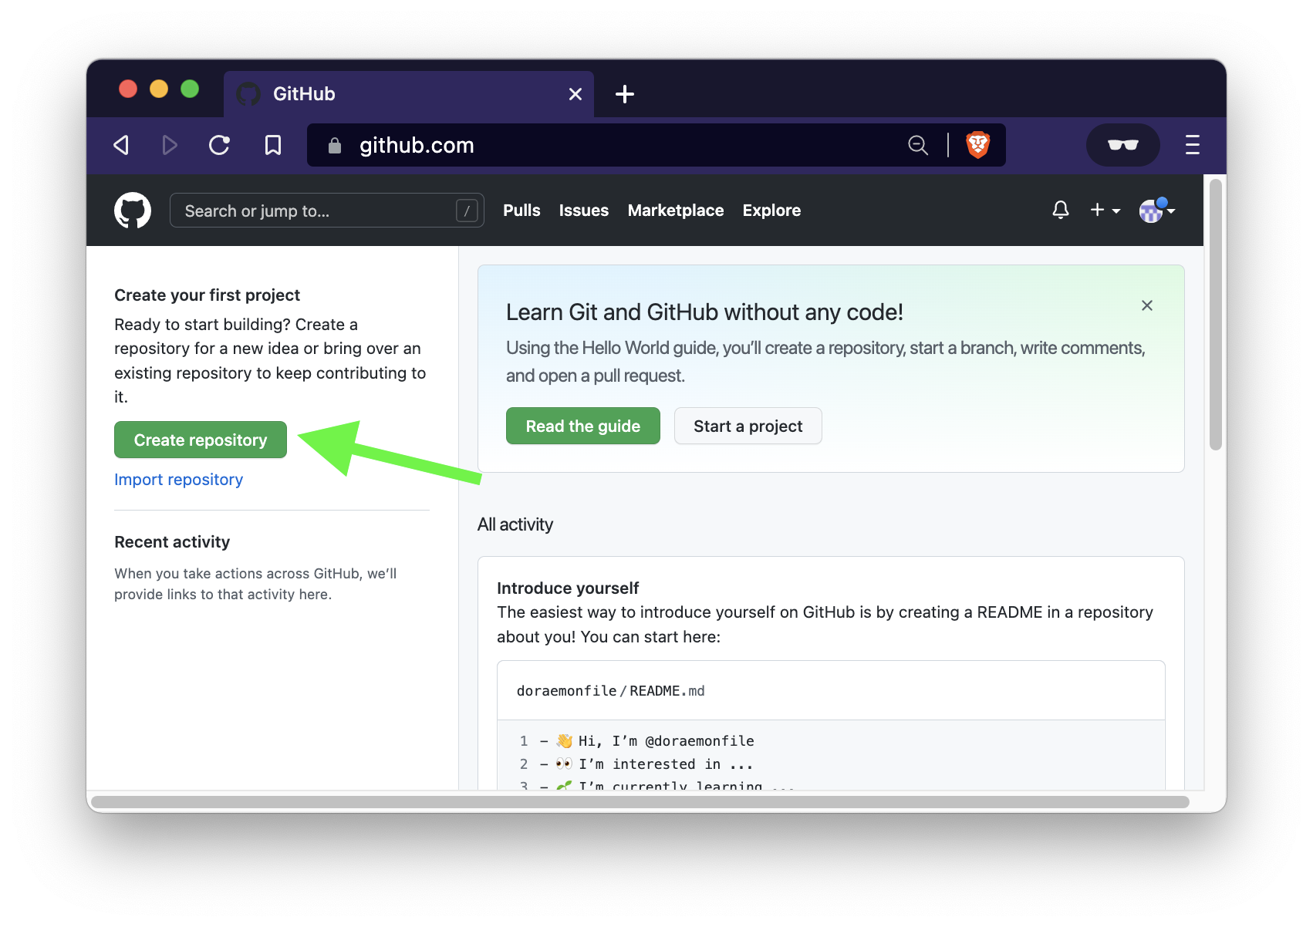Click the Create repository button
Viewport: 1313px width, 927px height.
[200, 440]
